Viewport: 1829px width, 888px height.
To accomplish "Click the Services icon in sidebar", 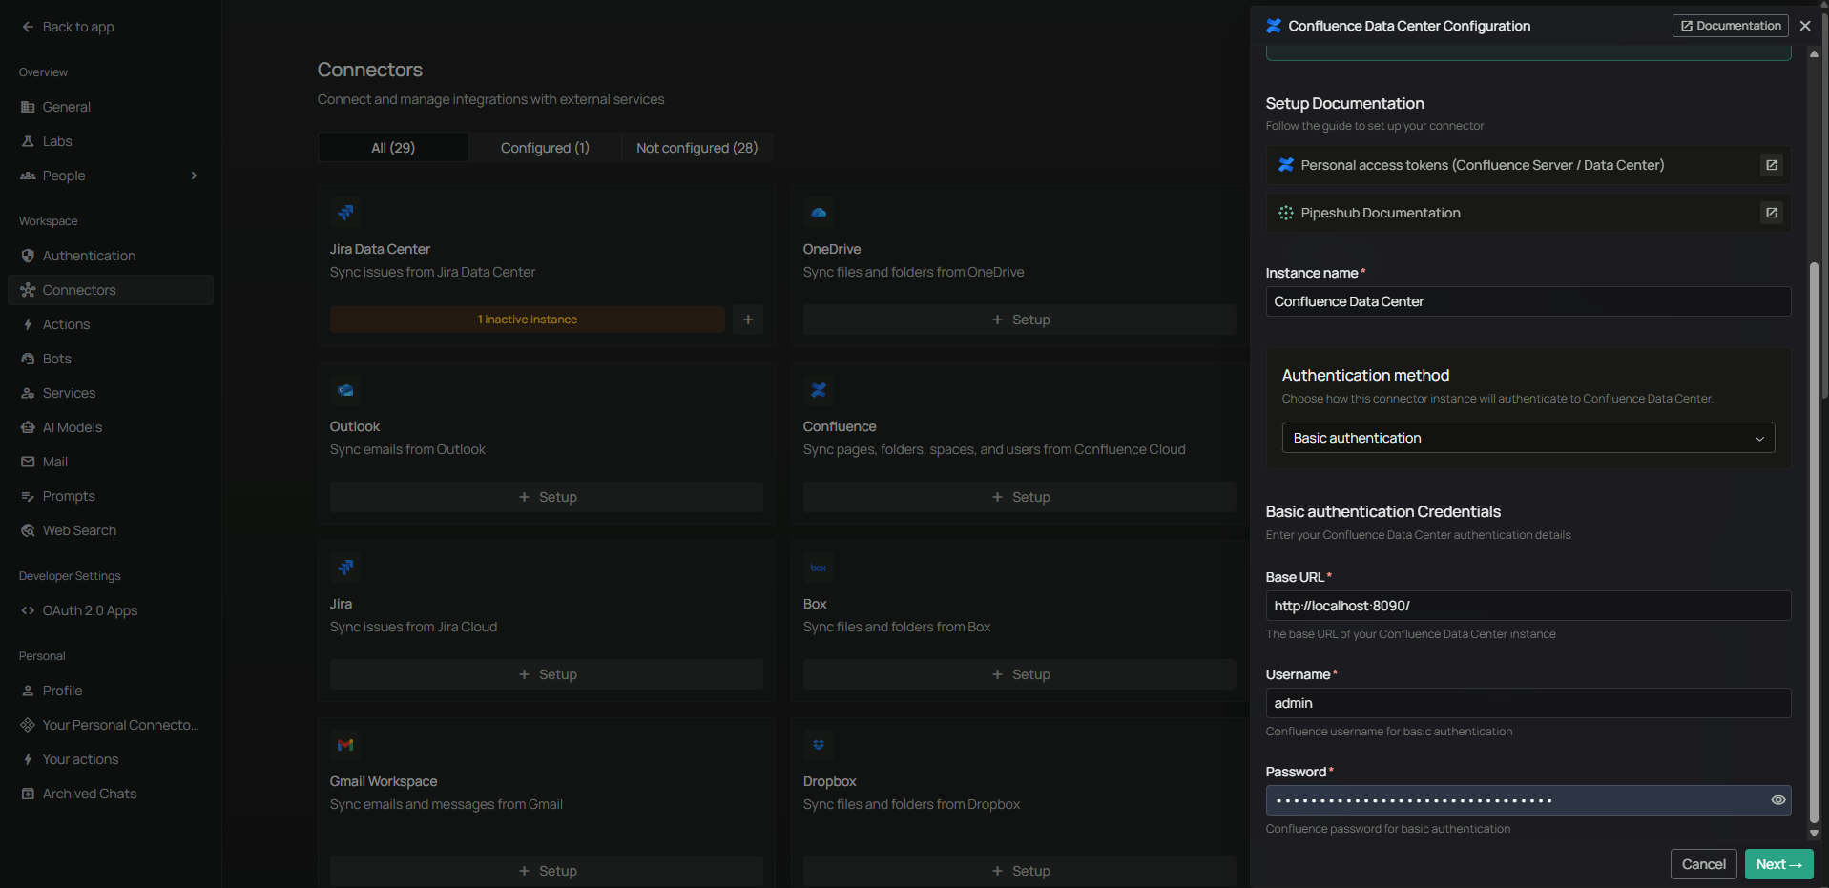I will (28, 393).
